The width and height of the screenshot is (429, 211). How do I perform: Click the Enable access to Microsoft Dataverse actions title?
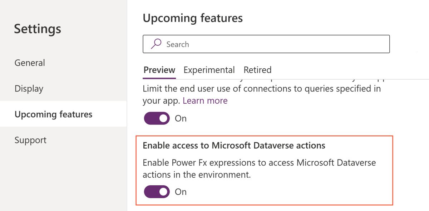point(234,146)
